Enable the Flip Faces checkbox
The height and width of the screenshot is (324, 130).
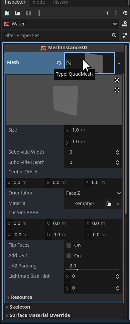[69, 245]
